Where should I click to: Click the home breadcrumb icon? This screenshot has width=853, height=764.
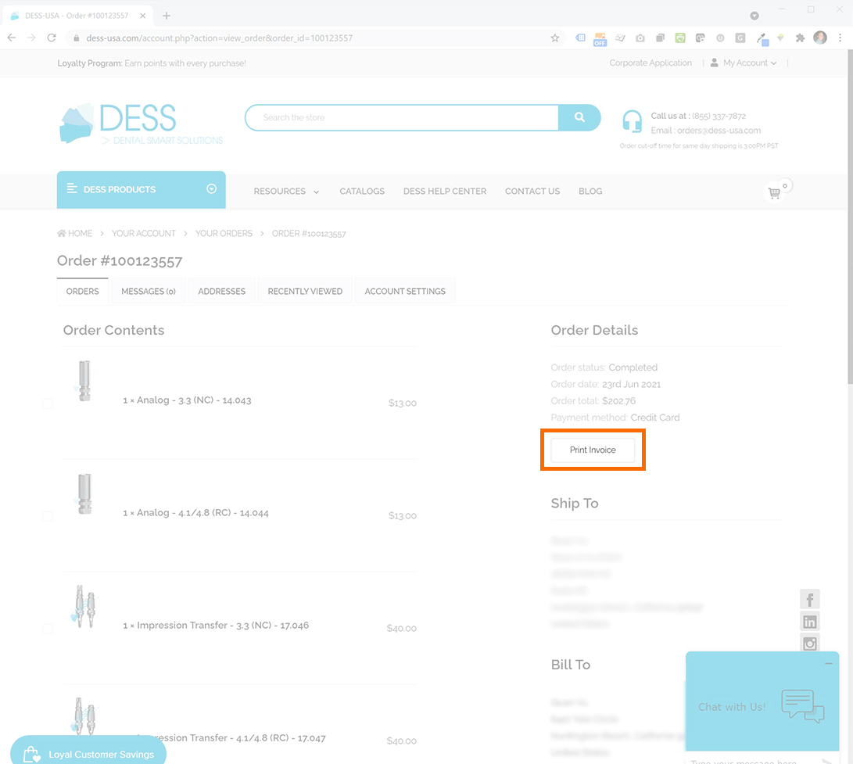tap(62, 234)
